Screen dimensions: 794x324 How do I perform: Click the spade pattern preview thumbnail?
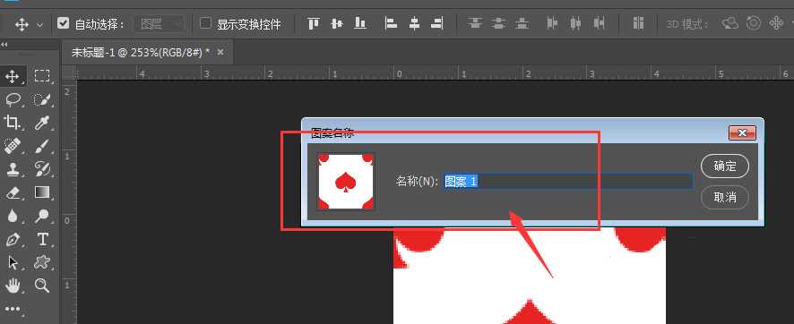tap(346, 182)
